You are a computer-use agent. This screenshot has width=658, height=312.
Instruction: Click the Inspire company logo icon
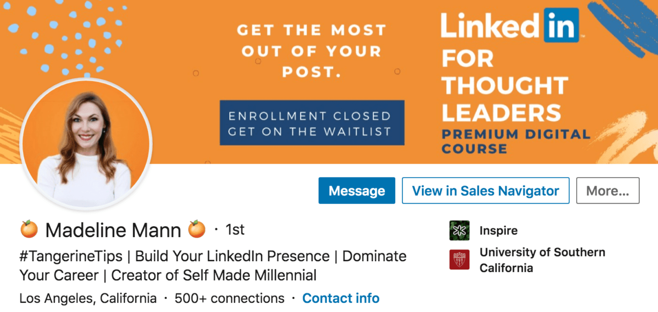click(x=459, y=230)
